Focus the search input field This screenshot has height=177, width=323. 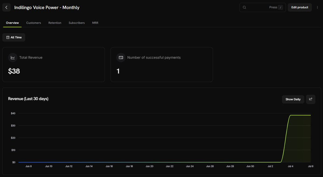click(x=263, y=8)
